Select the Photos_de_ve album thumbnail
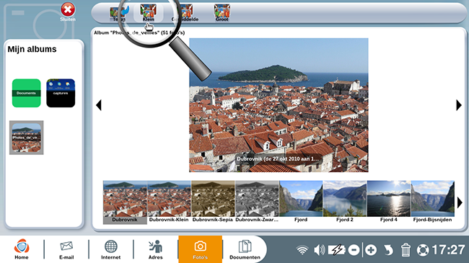This screenshot has width=469, height=263. pos(26,138)
